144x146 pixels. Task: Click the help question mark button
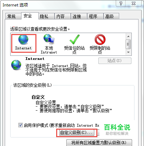[x=121, y=4]
